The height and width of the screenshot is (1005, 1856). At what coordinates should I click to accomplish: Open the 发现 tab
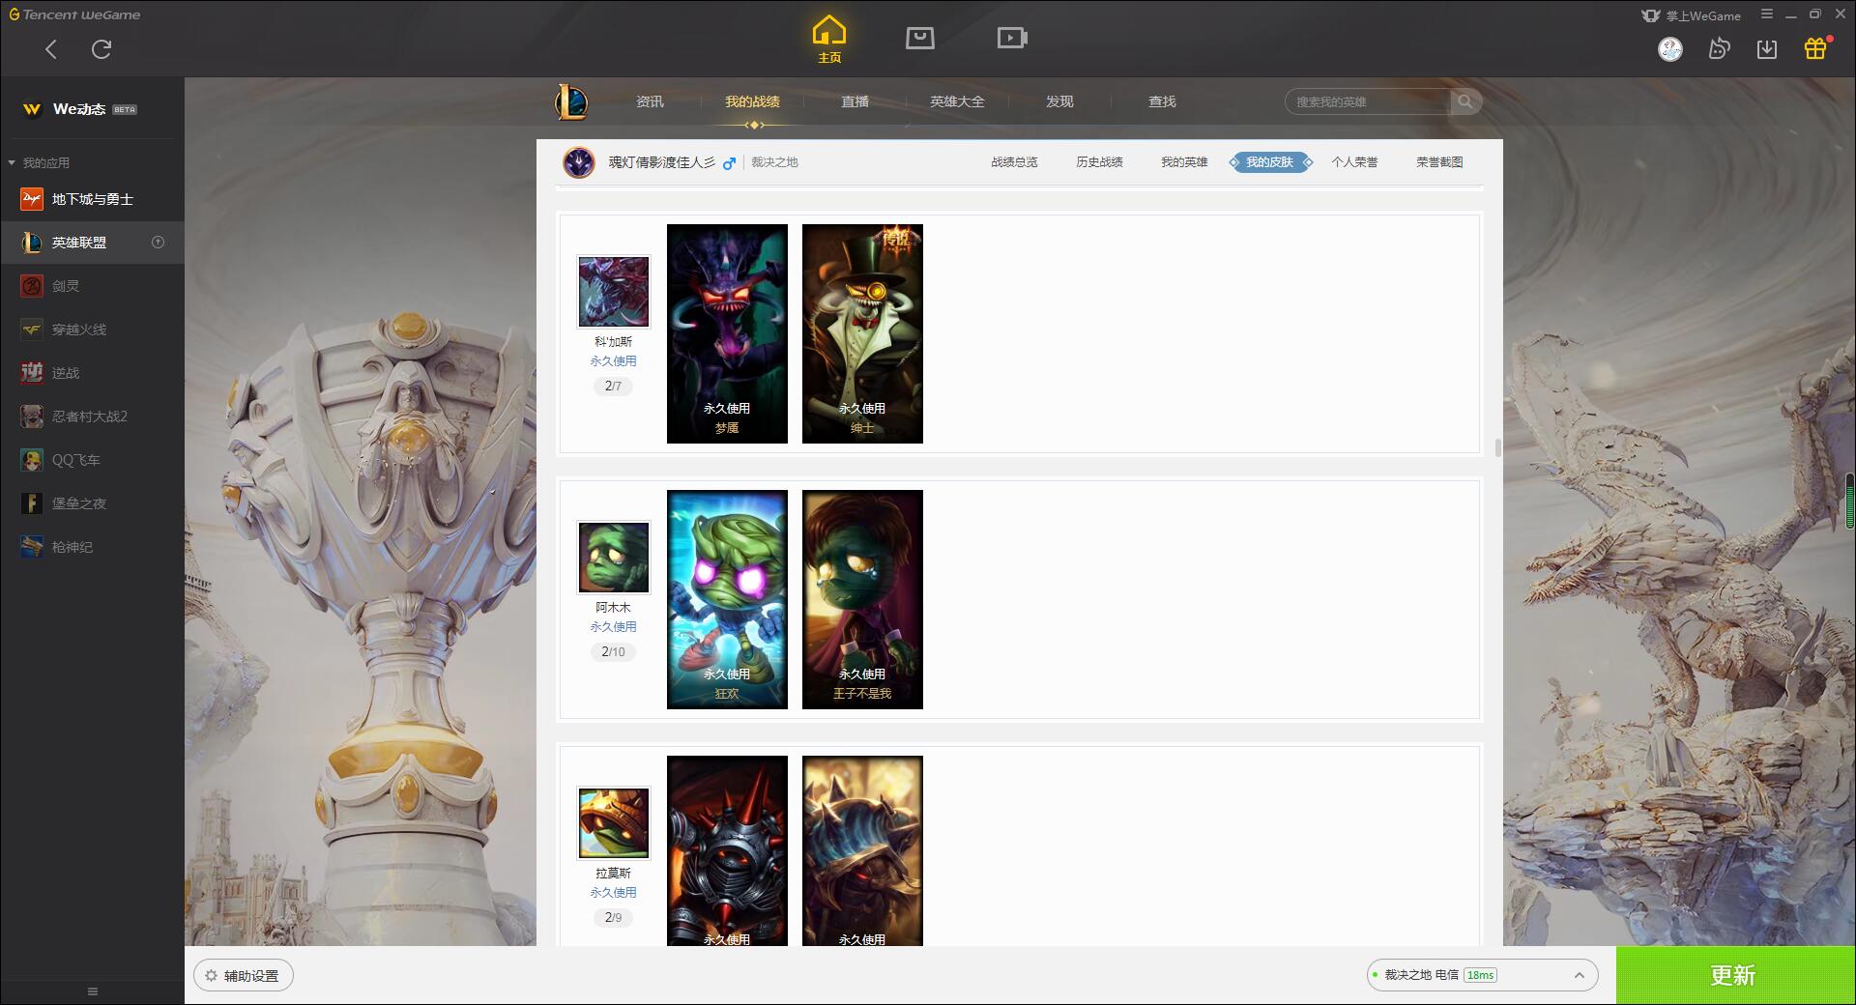click(1059, 101)
